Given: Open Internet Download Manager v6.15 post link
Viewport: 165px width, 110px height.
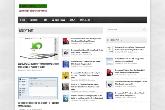Looking at the screenshot, I should coord(87,97).
